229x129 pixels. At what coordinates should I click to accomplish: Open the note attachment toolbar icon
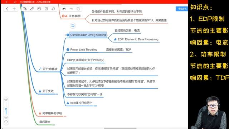pyautogui.click(x=46, y=9)
